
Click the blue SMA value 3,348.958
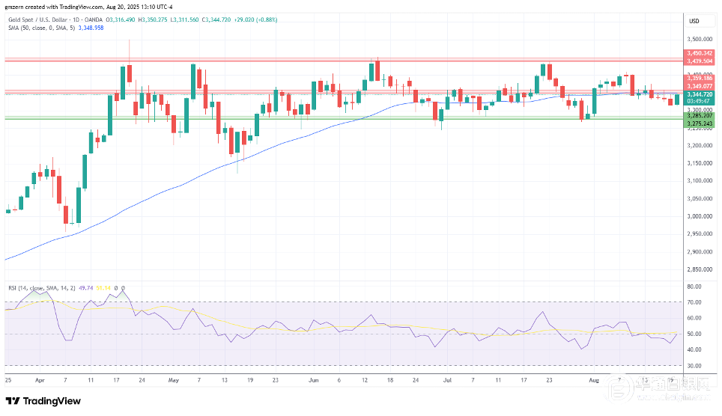pos(91,28)
